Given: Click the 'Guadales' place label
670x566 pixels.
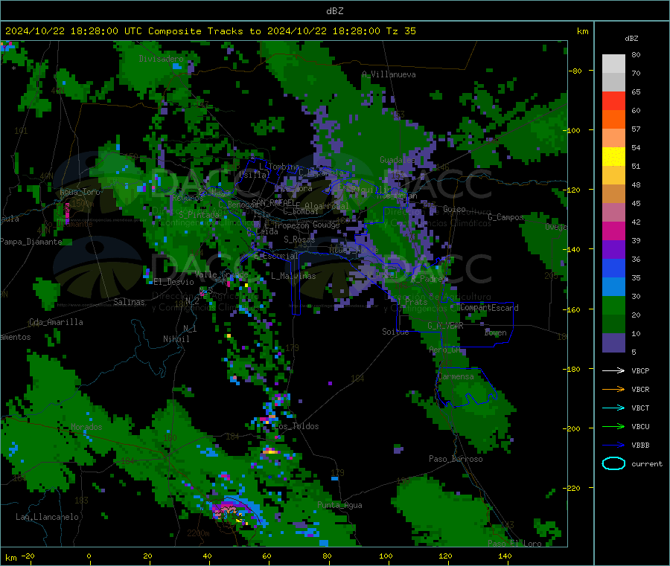Looking at the screenshot, I should [x=398, y=160].
